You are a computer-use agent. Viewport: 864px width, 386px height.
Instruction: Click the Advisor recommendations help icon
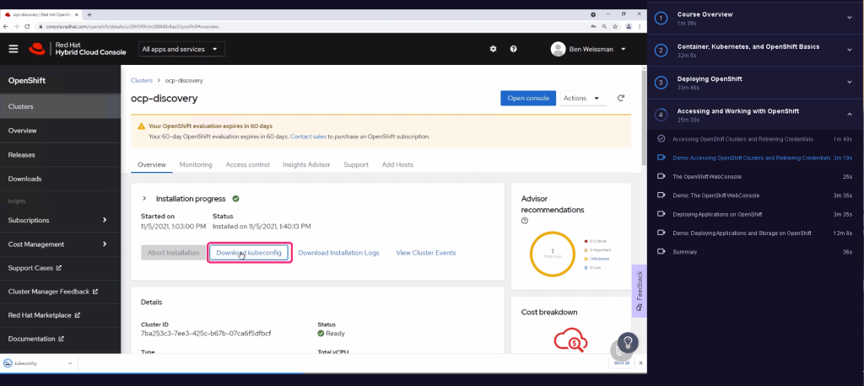(x=525, y=221)
